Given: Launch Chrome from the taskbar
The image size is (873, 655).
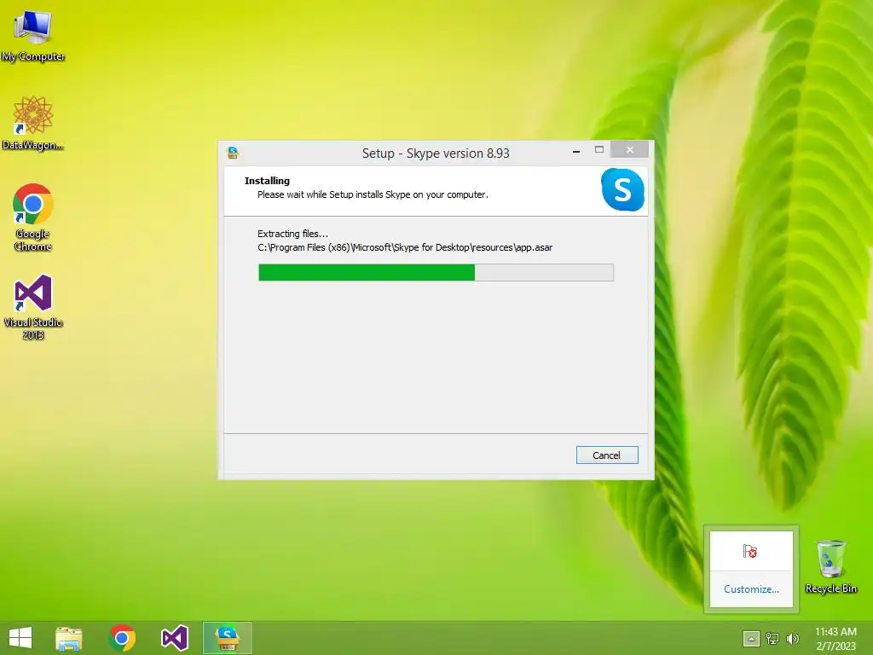Looking at the screenshot, I should click(x=122, y=638).
